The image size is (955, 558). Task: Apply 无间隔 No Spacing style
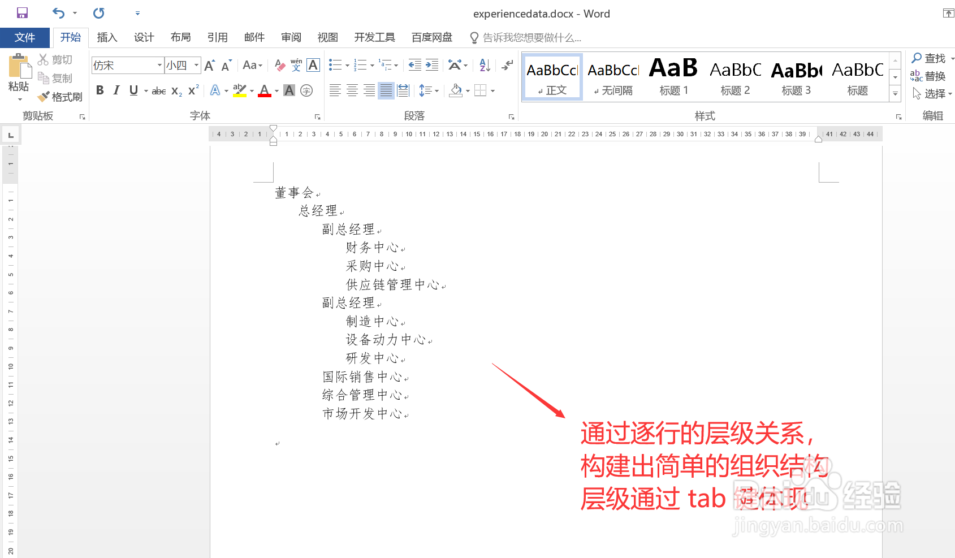coord(613,77)
